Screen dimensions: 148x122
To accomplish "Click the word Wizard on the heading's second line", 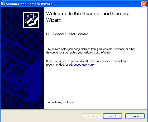I will pos(54,20).
